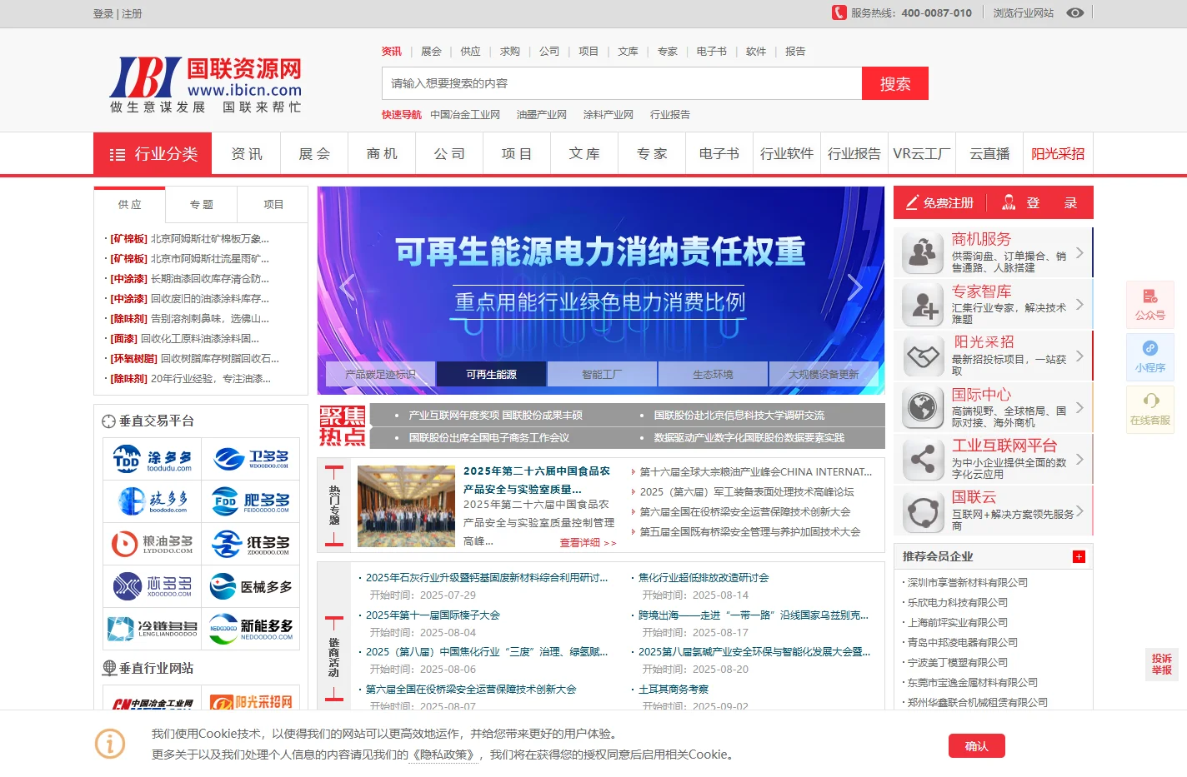Show the next banner slide arrow
The width and height of the screenshot is (1187, 777).
point(854,287)
